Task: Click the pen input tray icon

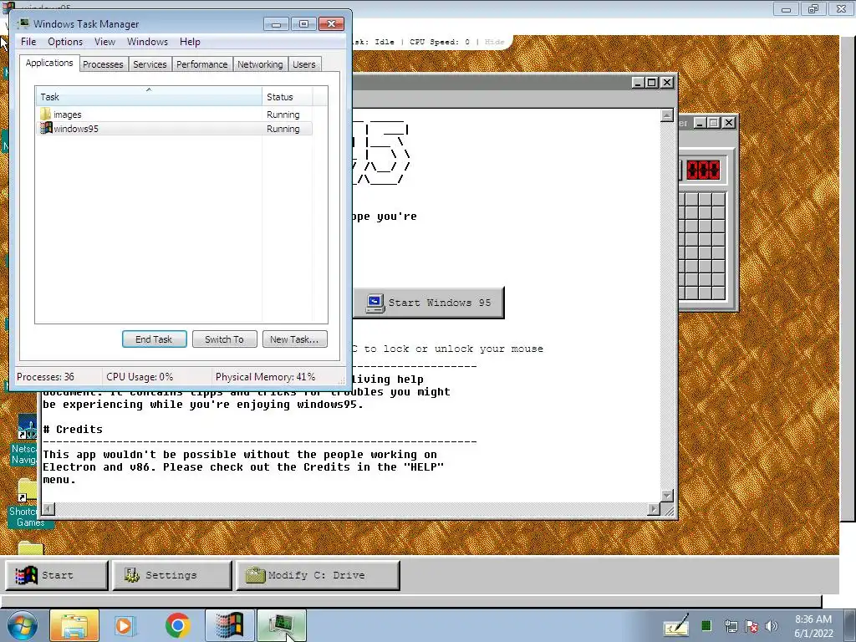Action: [x=676, y=626]
